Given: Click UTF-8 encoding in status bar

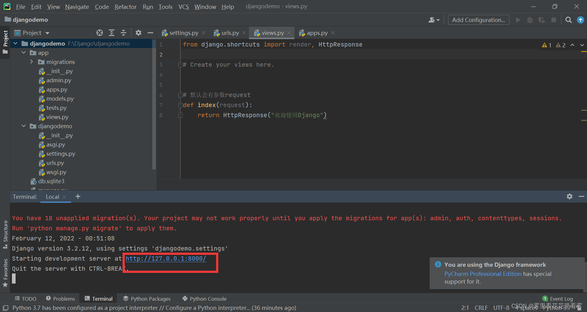Looking at the screenshot, I should pyautogui.click(x=501, y=308).
